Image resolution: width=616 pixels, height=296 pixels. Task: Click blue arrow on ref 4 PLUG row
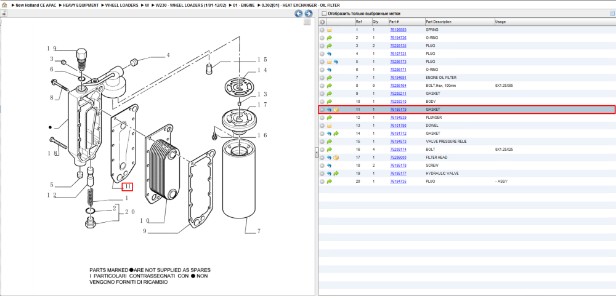(329, 54)
